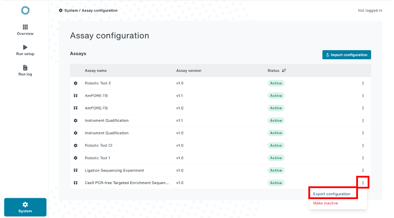Choose Export configuration from the menu

click(x=332, y=194)
